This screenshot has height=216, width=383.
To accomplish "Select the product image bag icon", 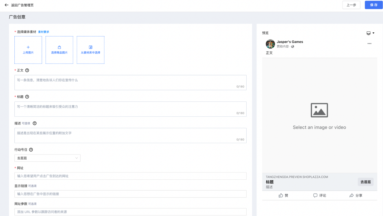I will [x=59, y=47].
